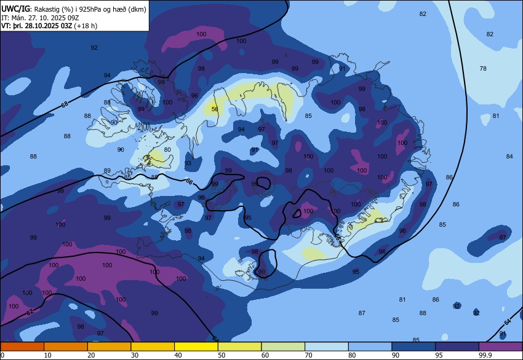Viewport: 523px width, 360px height.
Task: Click the 'IT: Mán. 27. 10. 2025 09Z' line
Action: (x=40, y=18)
